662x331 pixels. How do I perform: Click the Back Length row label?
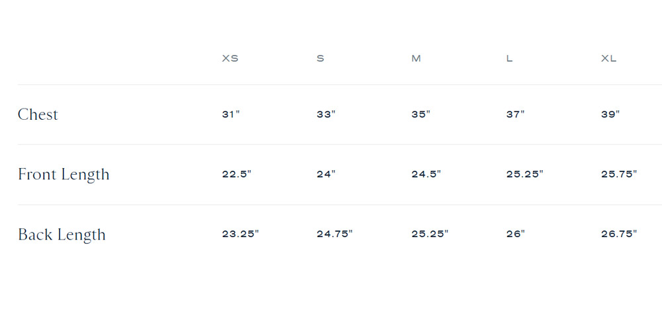pyautogui.click(x=62, y=235)
